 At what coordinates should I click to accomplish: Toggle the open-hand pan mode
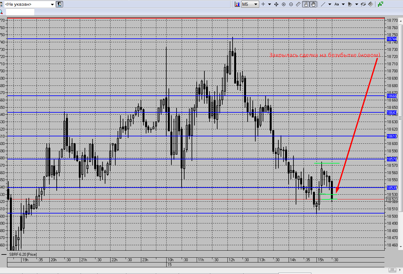point(313,4)
